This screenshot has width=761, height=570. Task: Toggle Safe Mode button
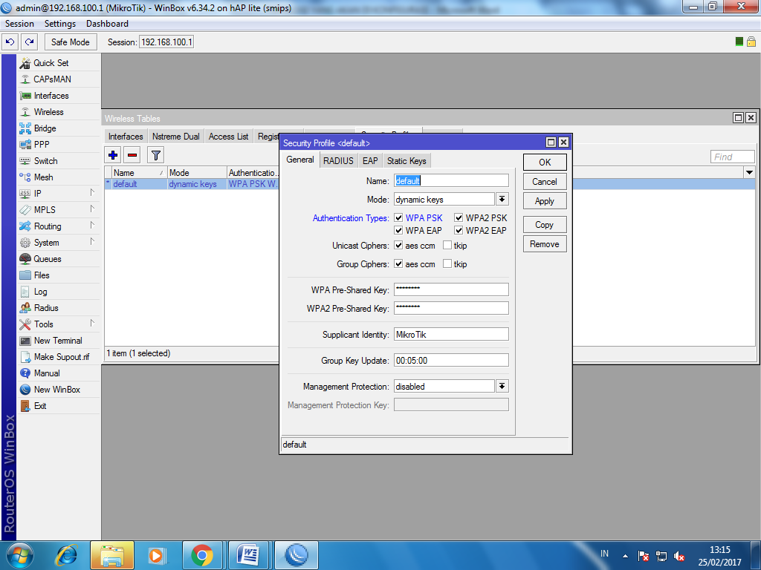click(x=71, y=42)
